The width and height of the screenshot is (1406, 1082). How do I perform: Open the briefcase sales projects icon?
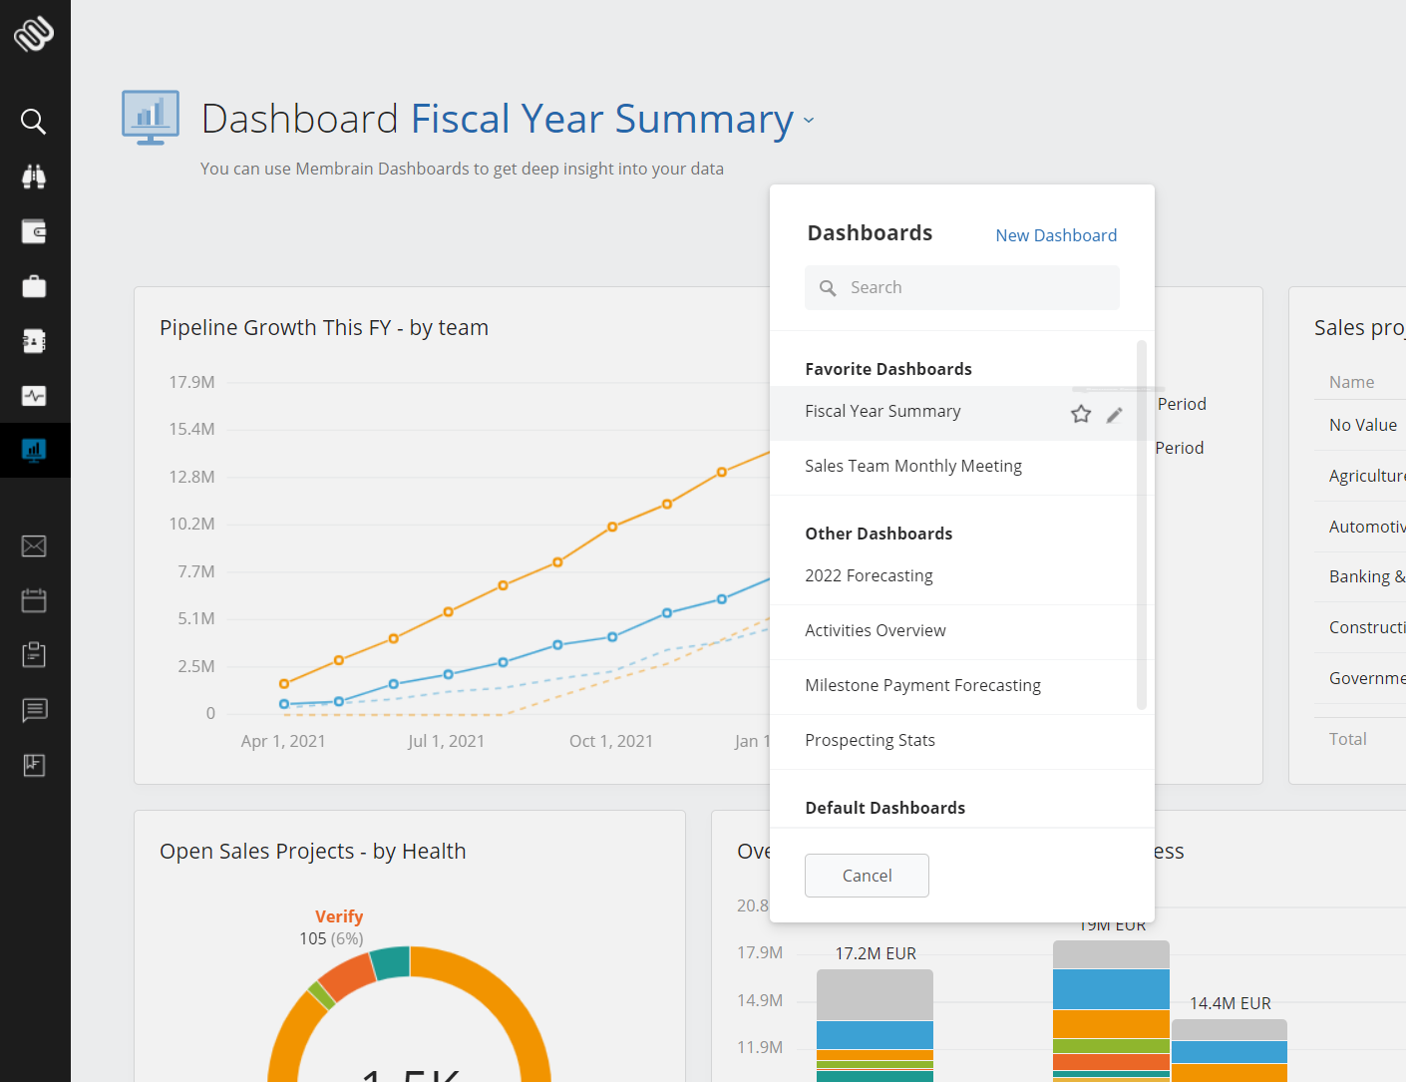[x=34, y=286]
